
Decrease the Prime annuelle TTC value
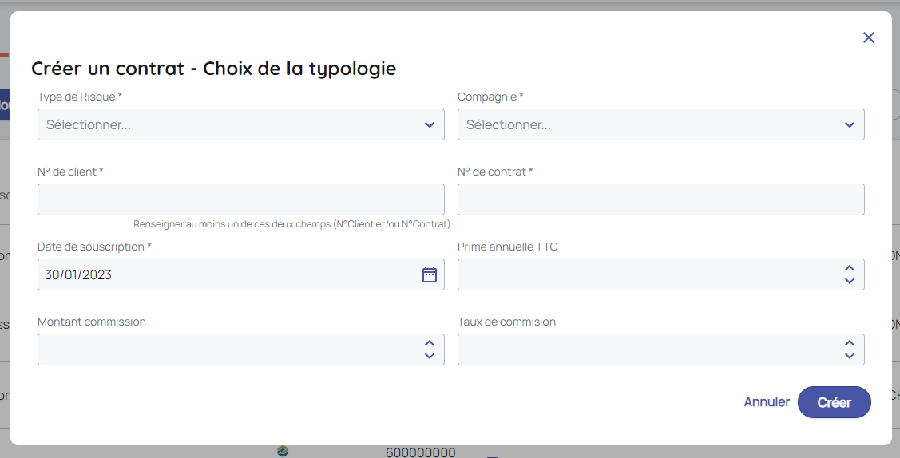(x=850, y=281)
